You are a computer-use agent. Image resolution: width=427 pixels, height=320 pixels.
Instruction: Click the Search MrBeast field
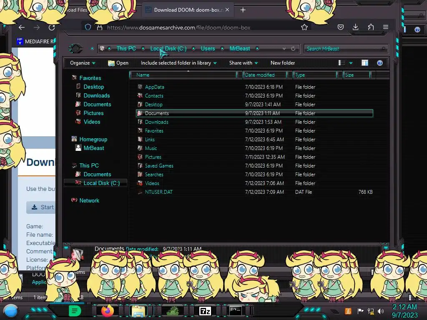tap(346, 49)
